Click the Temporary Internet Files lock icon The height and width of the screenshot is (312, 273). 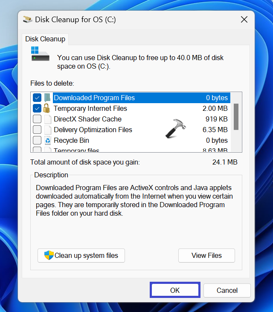tap(46, 108)
